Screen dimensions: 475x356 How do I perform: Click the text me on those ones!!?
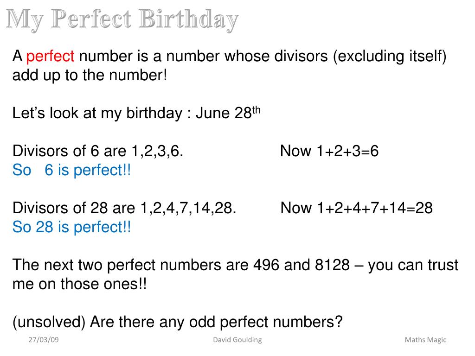[80, 284]
